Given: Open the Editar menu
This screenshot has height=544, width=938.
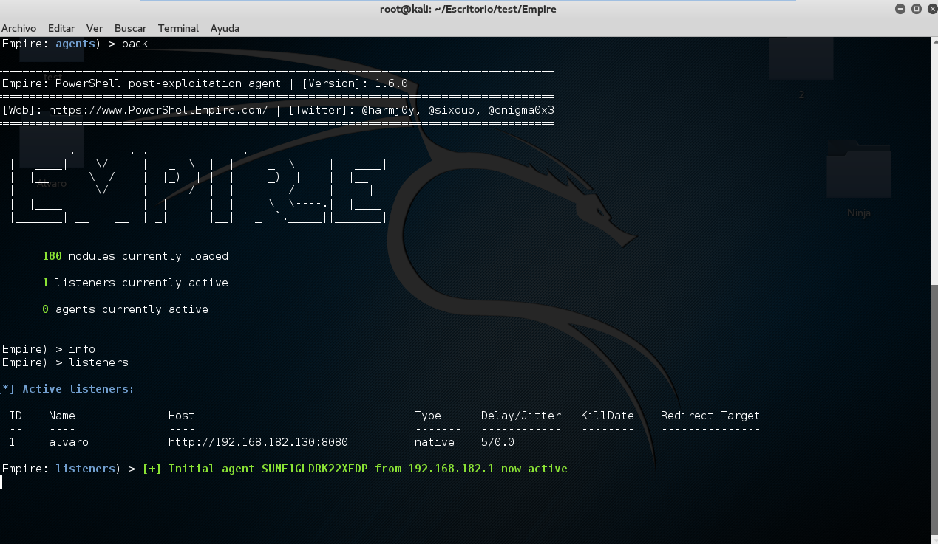Looking at the screenshot, I should (x=61, y=28).
